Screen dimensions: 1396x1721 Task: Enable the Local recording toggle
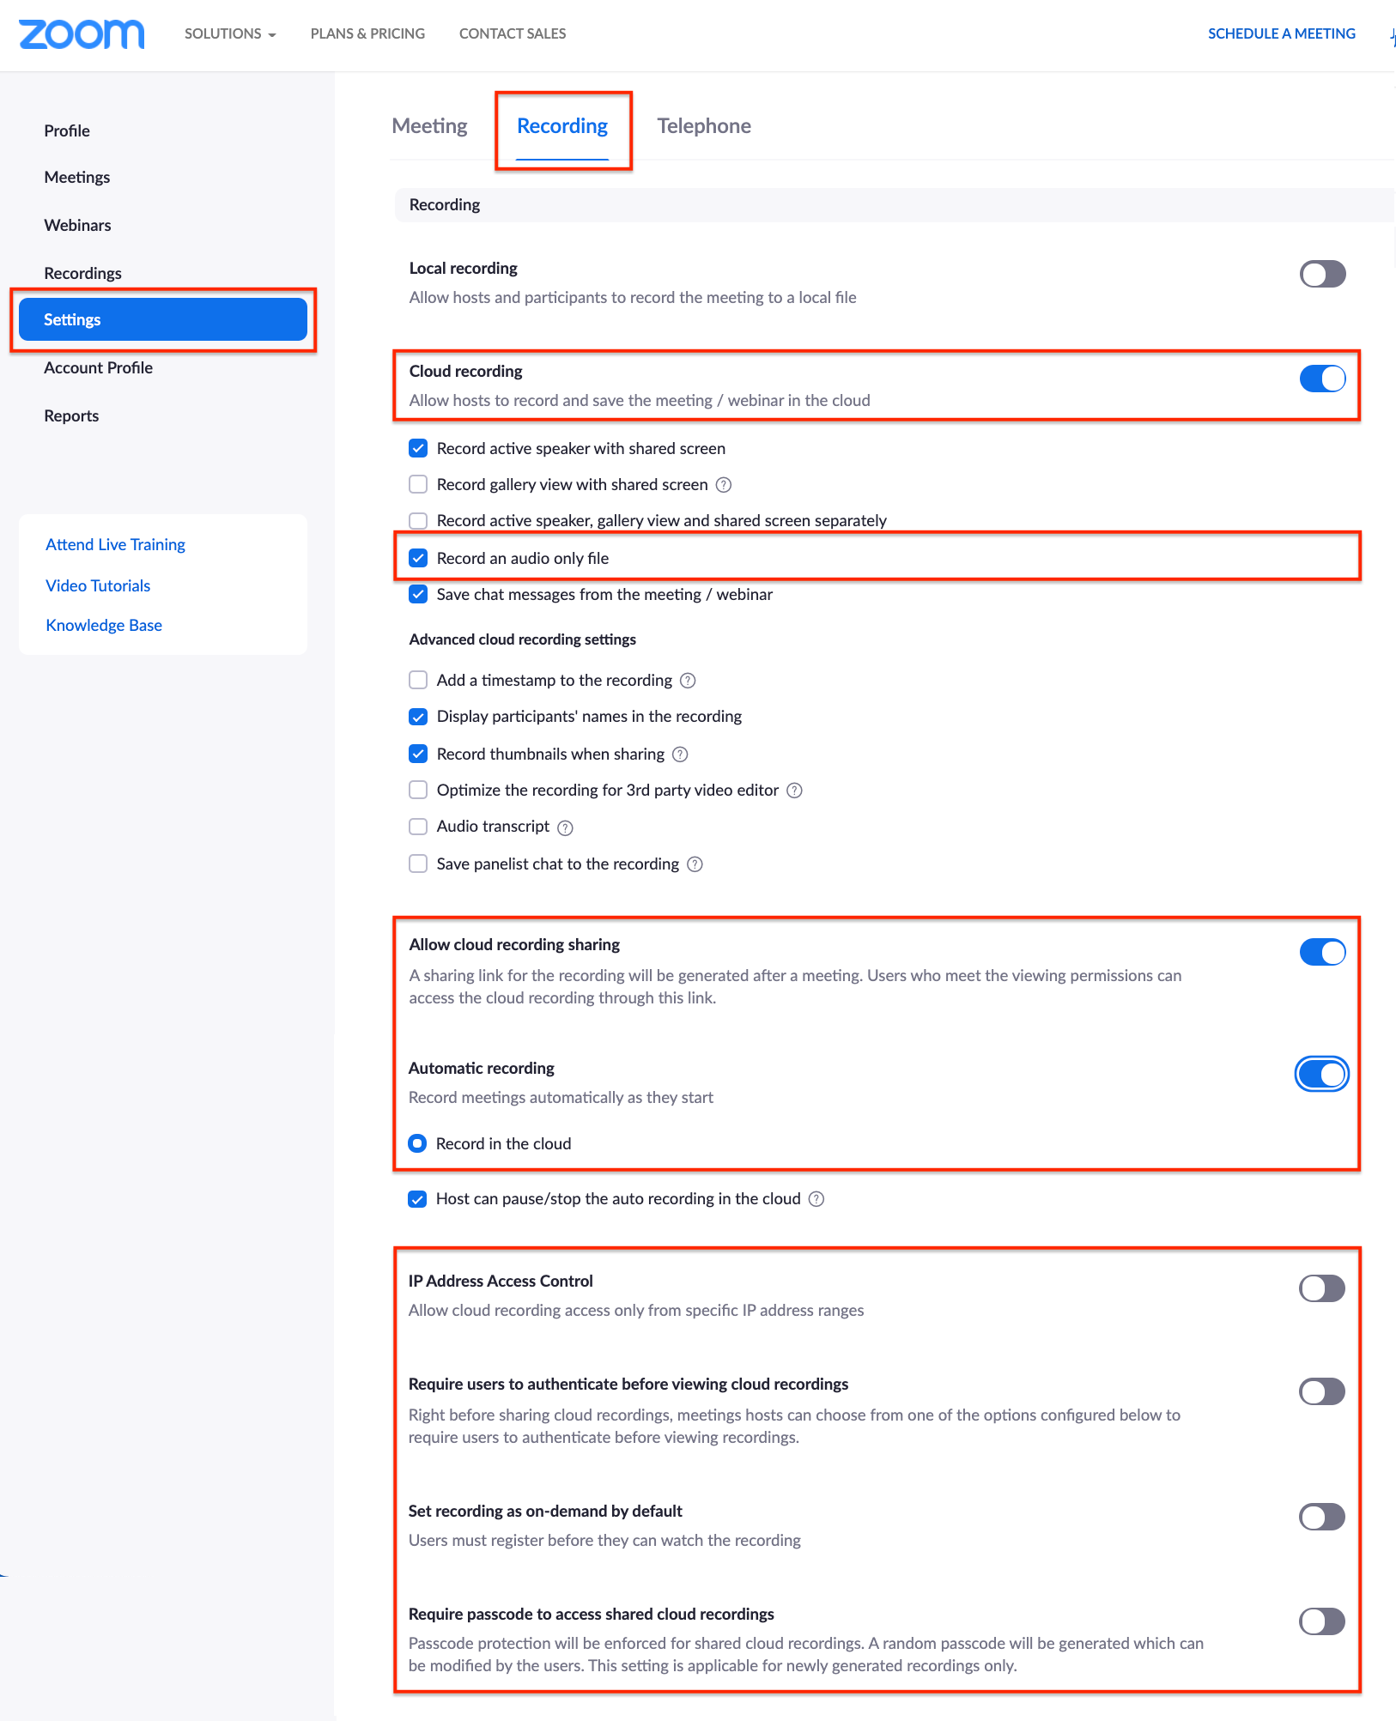click(1322, 275)
